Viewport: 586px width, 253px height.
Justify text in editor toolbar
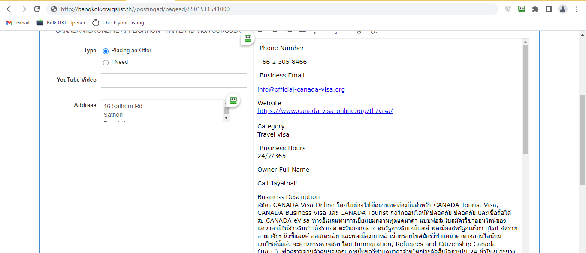click(x=302, y=32)
